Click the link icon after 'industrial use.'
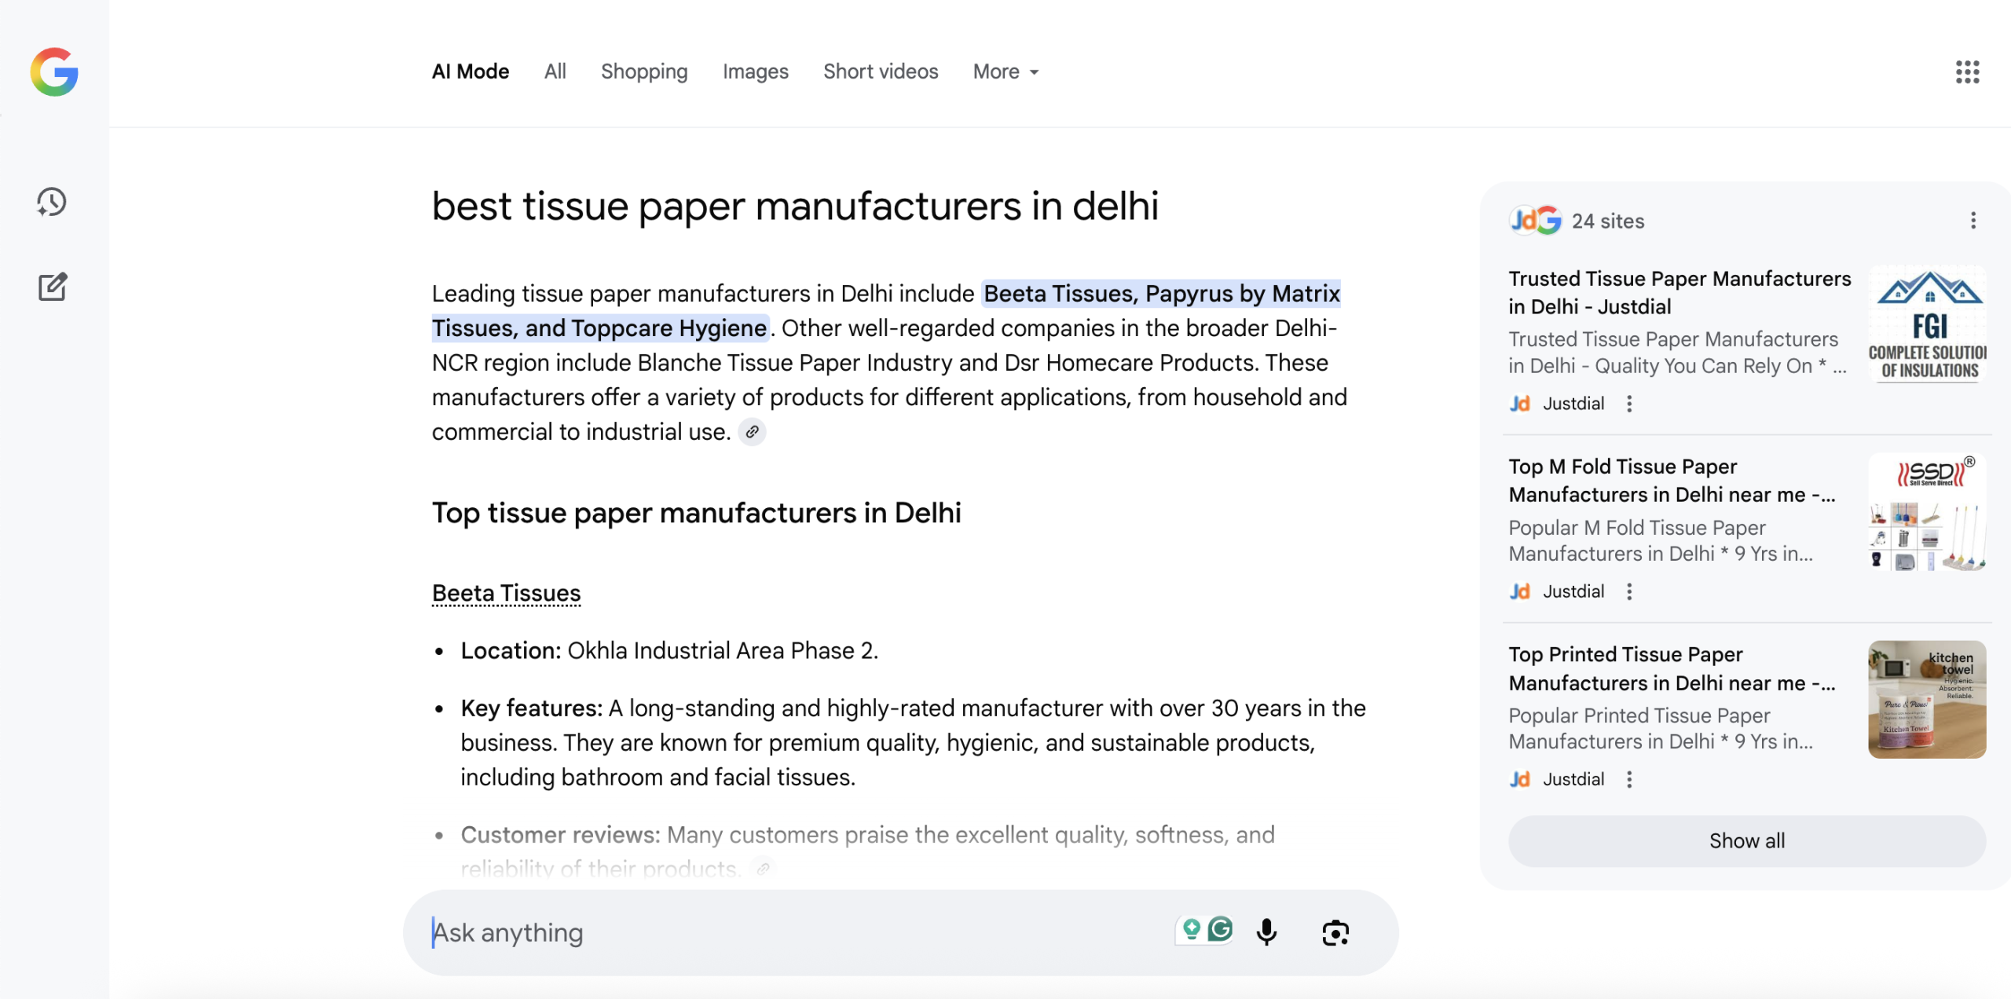 pyautogui.click(x=752, y=432)
